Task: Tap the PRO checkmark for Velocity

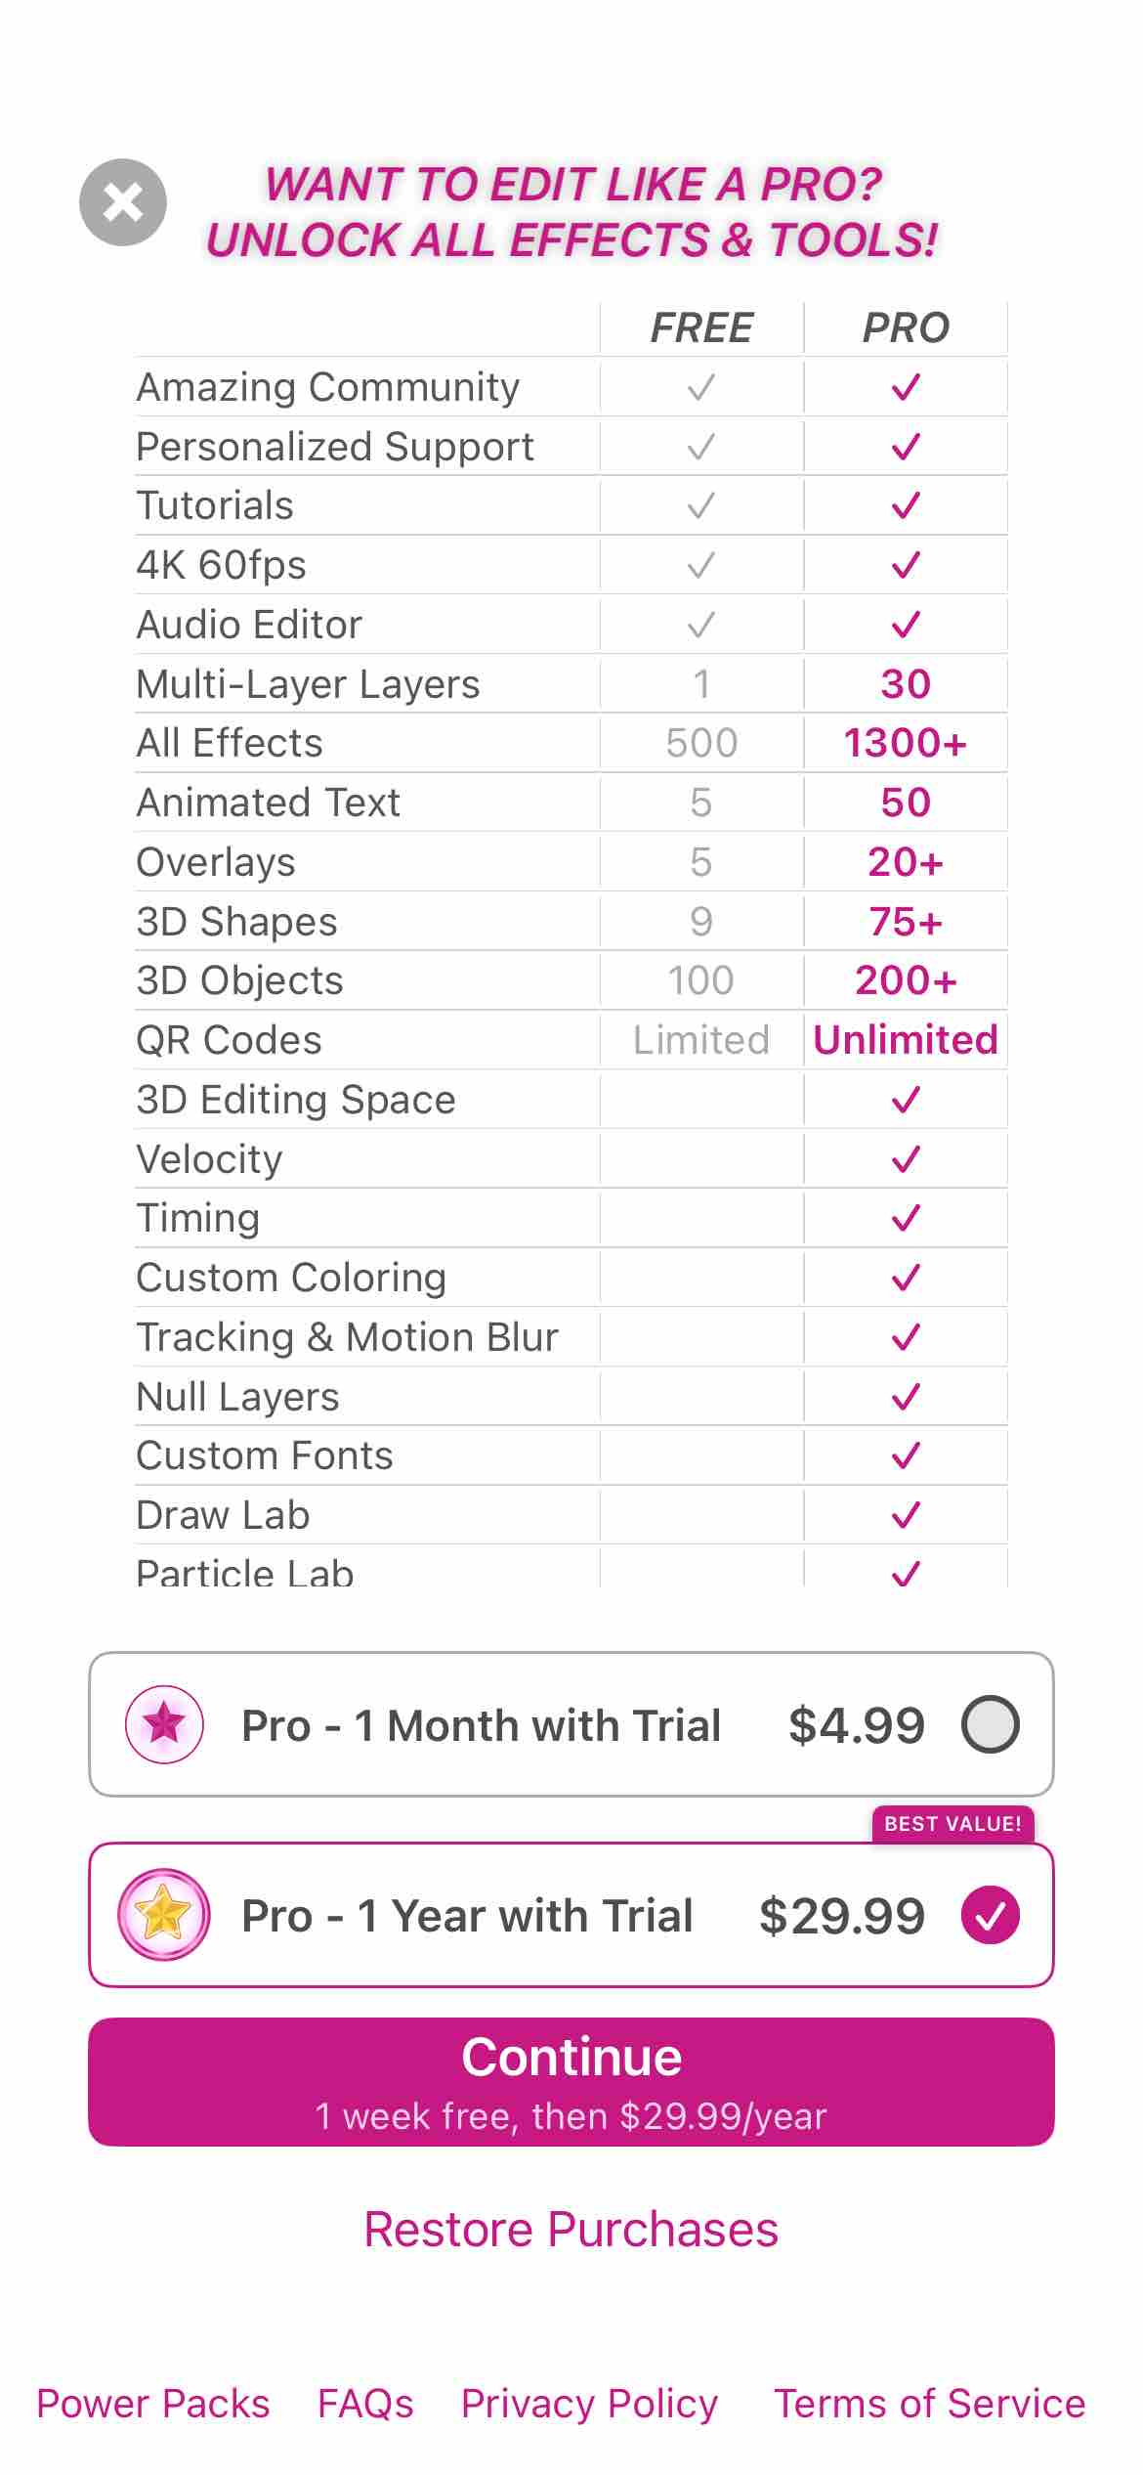Action: (906, 1159)
